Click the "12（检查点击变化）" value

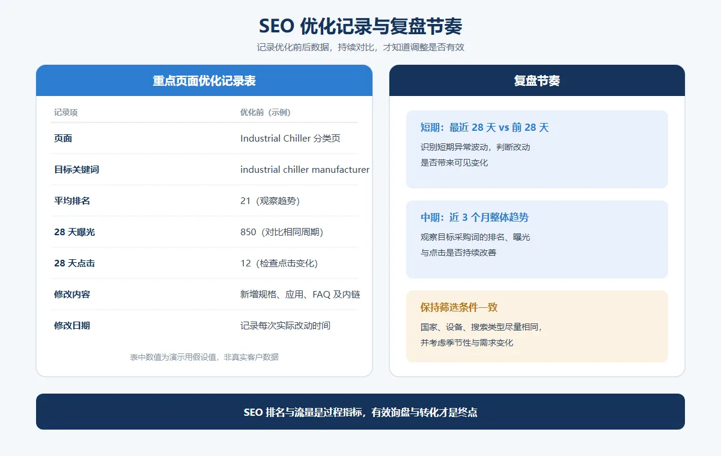coord(279,263)
